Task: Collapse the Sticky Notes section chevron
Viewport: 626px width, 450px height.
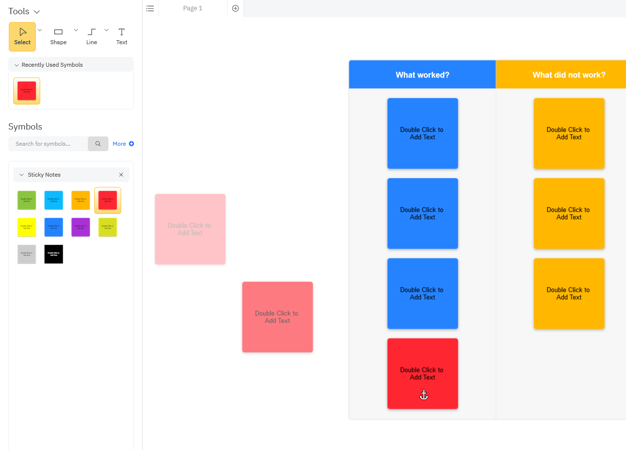Action: 22,175
